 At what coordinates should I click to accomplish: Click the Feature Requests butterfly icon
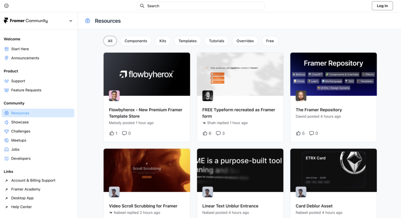pos(7,90)
